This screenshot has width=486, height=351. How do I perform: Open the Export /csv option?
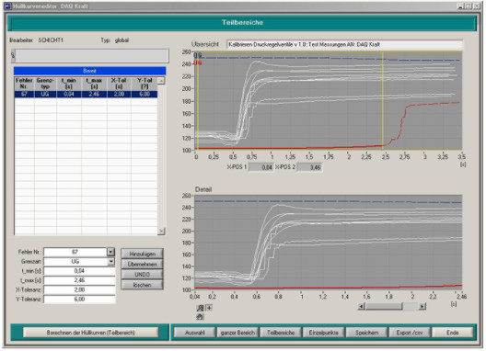[x=410, y=333]
